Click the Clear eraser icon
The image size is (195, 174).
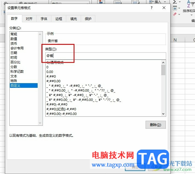click(175, 14)
